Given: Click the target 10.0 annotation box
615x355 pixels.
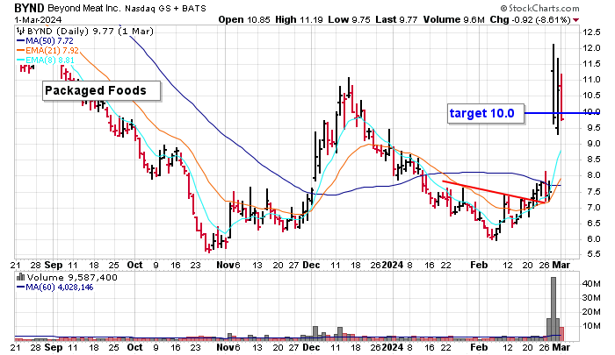Looking at the screenshot, I should pos(486,113).
